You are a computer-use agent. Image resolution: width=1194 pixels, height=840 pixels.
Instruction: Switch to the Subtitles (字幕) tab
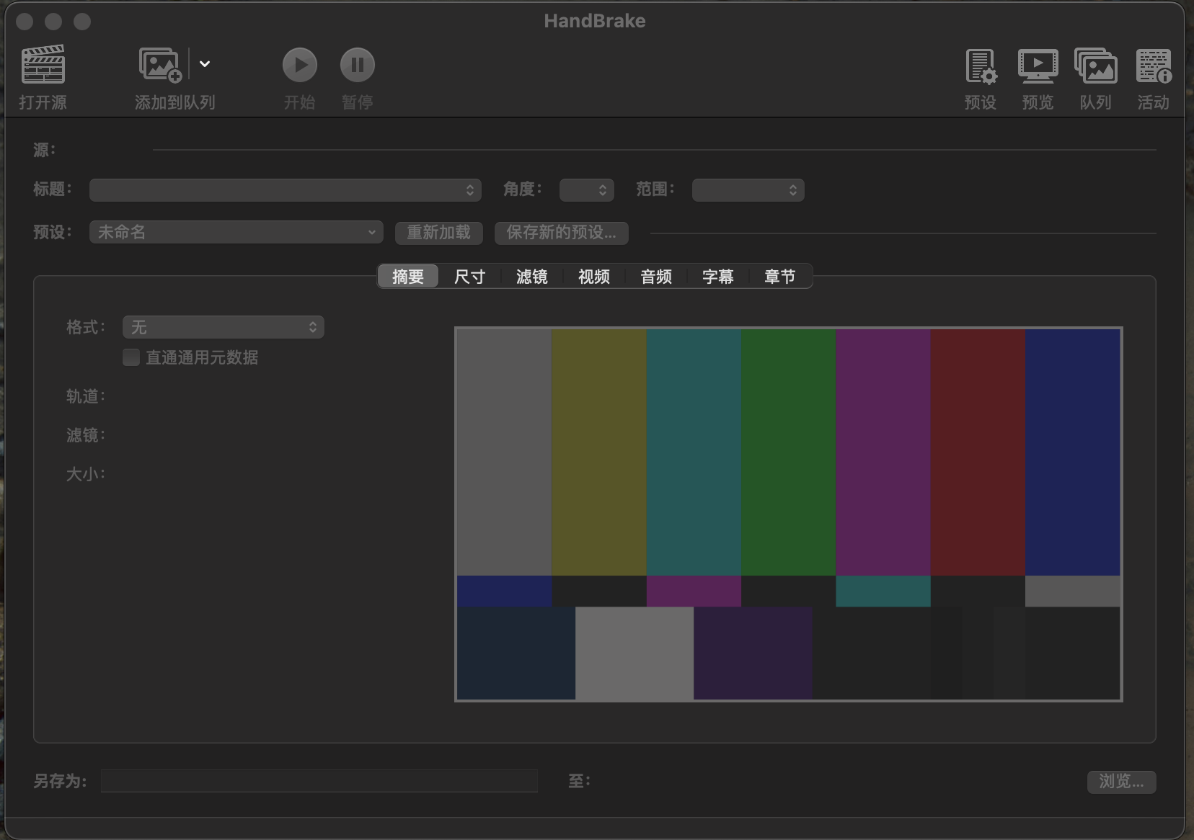pyautogui.click(x=718, y=277)
